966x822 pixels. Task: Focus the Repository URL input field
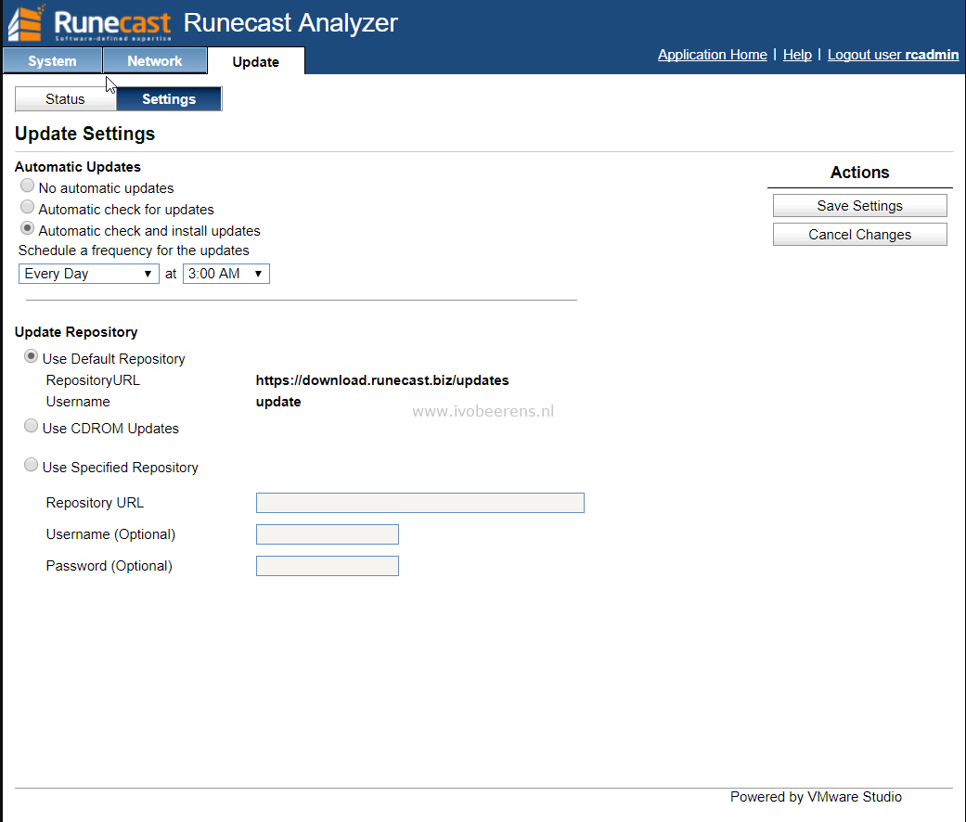[420, 503]
